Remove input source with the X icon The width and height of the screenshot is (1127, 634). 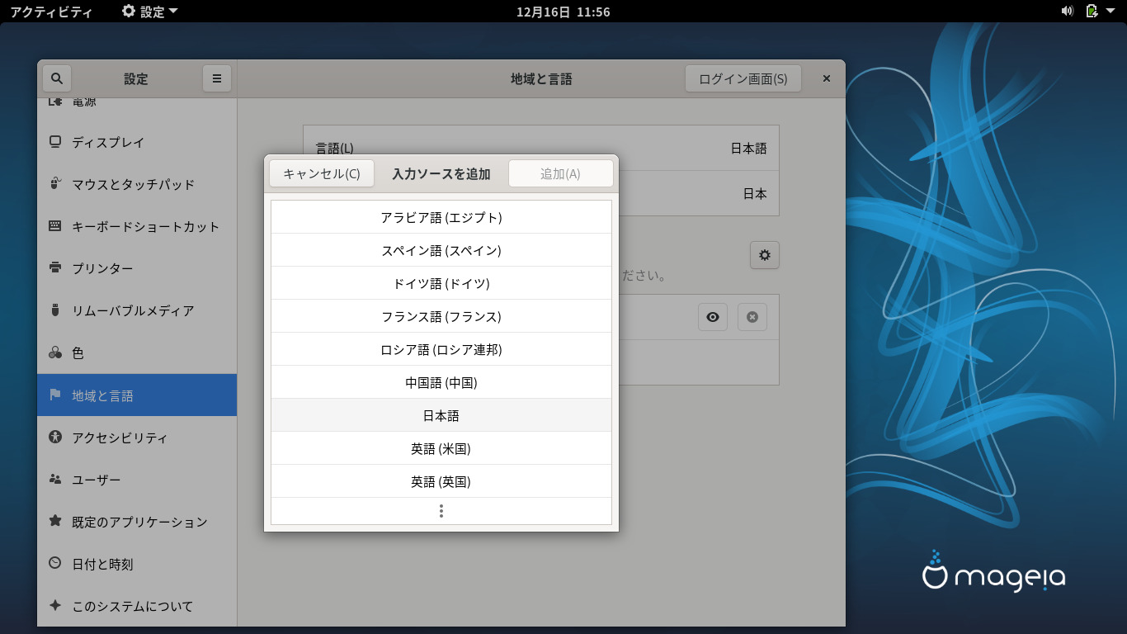click(752, 317)
